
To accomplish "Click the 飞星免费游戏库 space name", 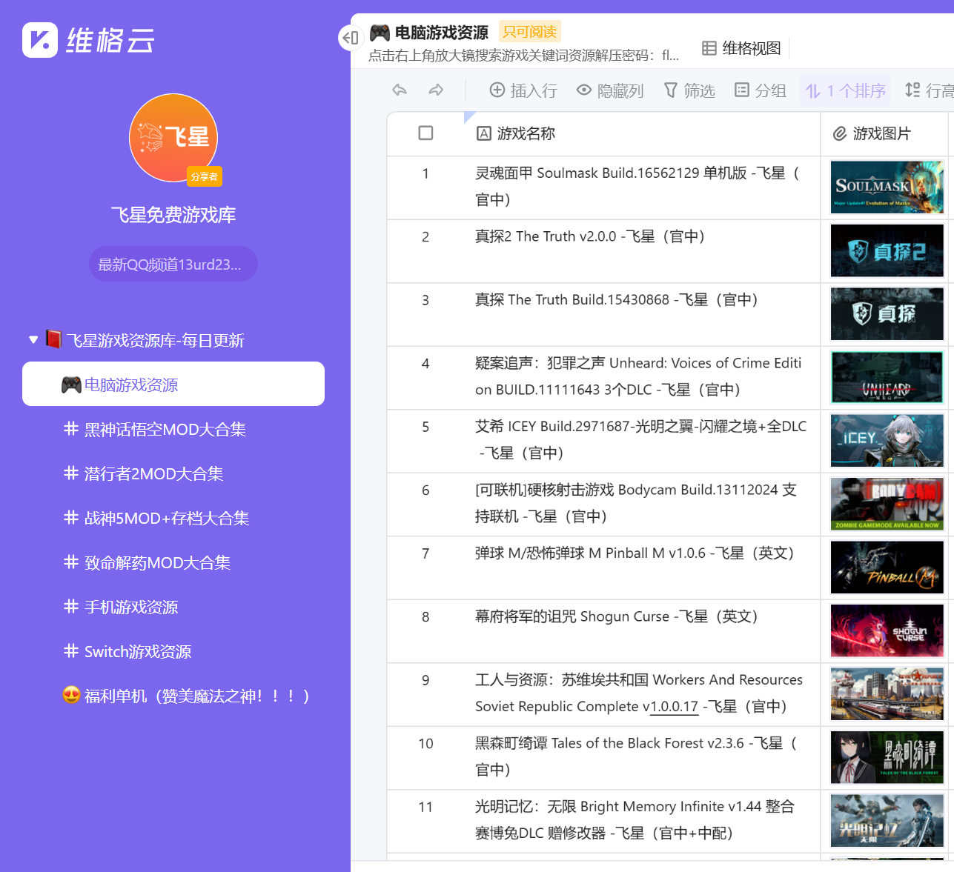I will click(173, 215).
